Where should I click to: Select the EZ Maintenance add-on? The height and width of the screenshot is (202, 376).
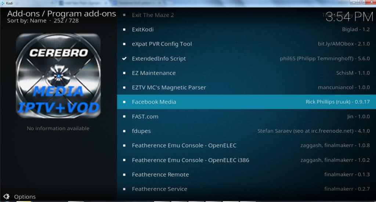click(x=246, y=73)
